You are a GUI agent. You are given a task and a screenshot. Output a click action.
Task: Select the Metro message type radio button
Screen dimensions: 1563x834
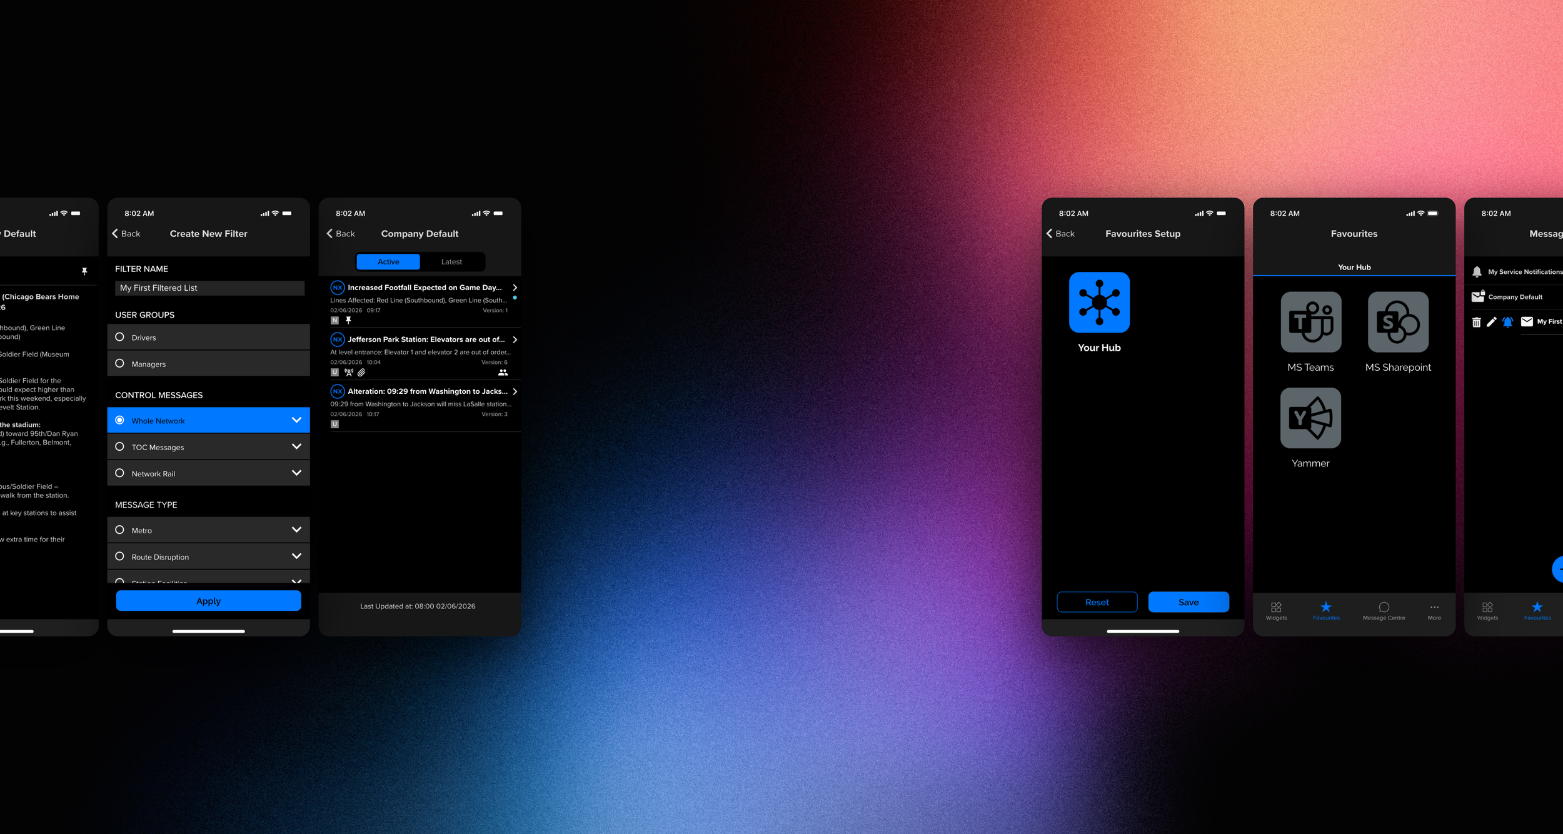tap(119, 530)
